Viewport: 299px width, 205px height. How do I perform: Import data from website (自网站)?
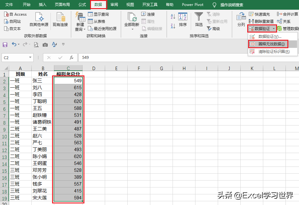point(13,22)
